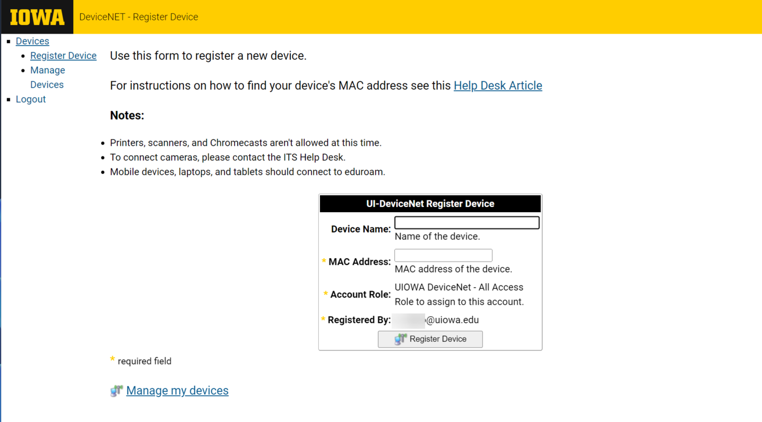Screen dimensions: 762x422
Task: Click the DeviceNET - Register Device page title
Action: tap(139, 17)
